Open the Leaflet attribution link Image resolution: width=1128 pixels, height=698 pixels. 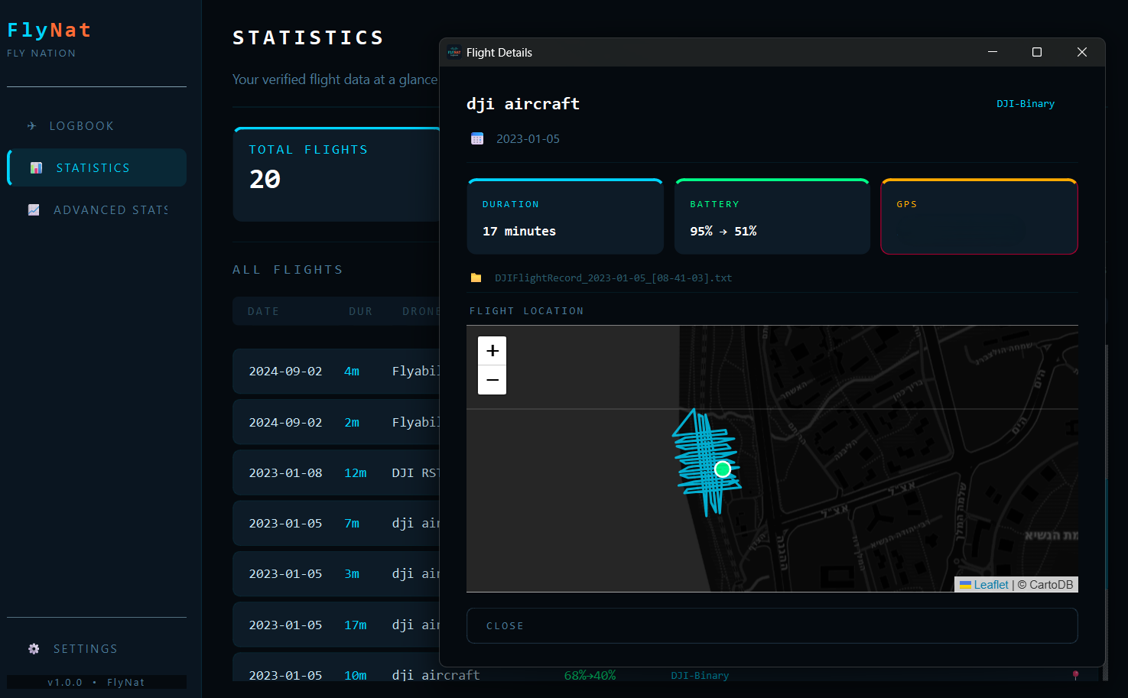coord(991,584)
